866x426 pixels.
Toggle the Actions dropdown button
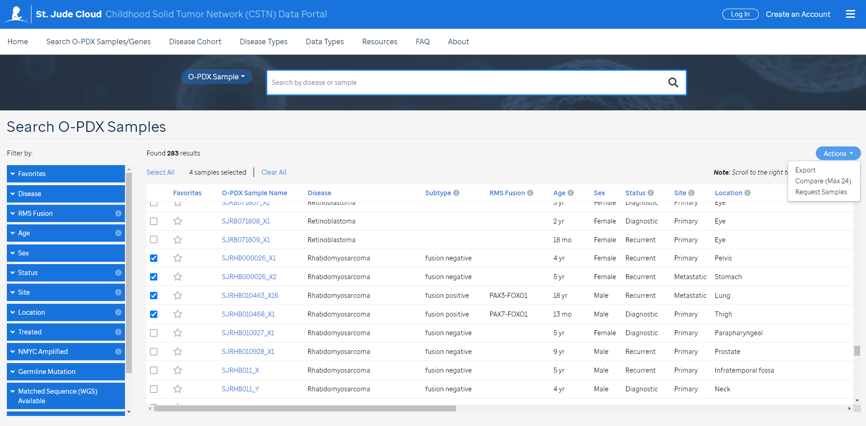pyautogui.click(x=838, y=154)
